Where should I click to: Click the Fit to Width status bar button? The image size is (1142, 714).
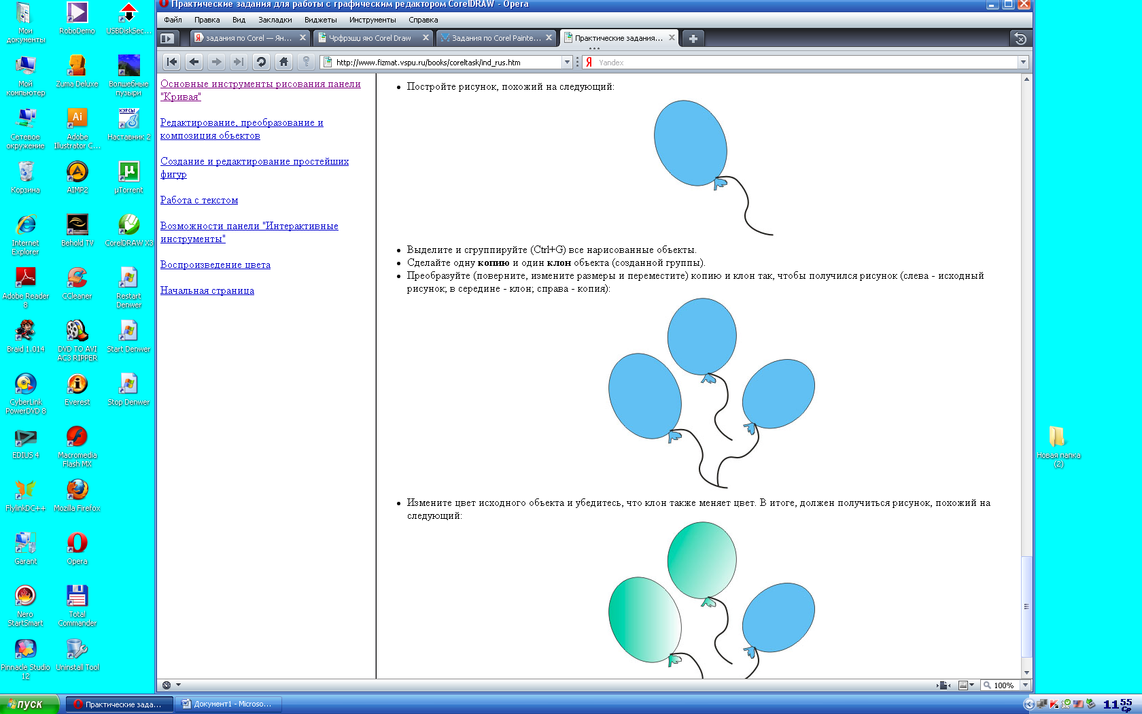943,685
